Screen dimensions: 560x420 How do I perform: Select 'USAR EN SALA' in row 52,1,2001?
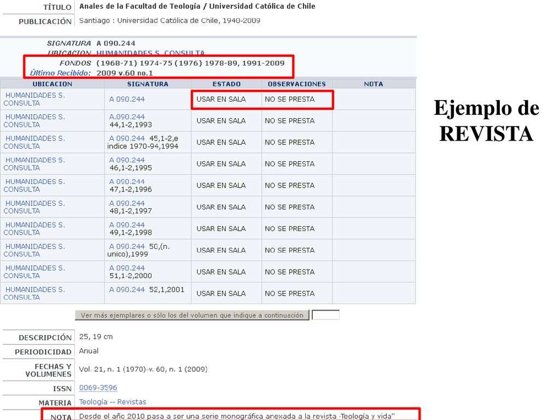221,294
